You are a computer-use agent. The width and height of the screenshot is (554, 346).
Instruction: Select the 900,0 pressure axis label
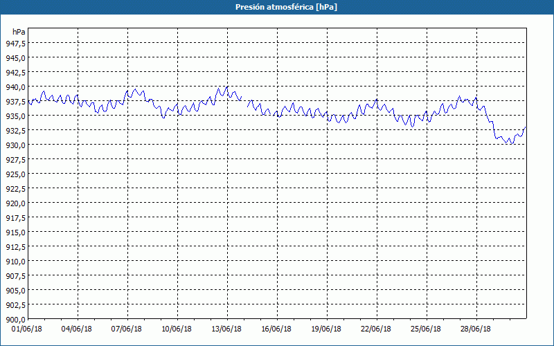pos(15,320)
